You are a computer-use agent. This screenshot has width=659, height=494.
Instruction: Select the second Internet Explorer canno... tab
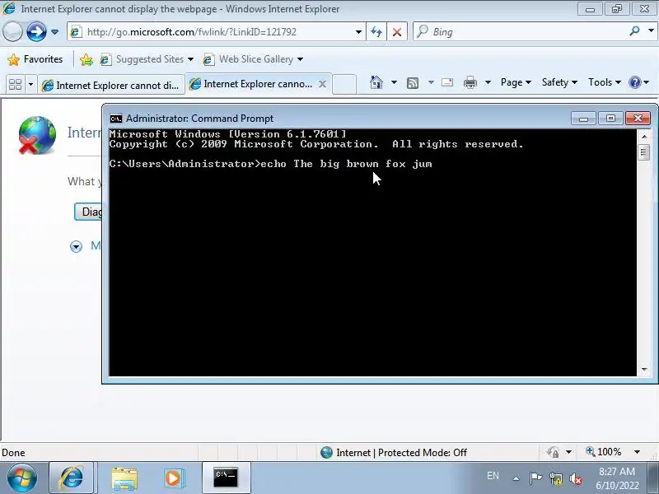click(251, 84)
